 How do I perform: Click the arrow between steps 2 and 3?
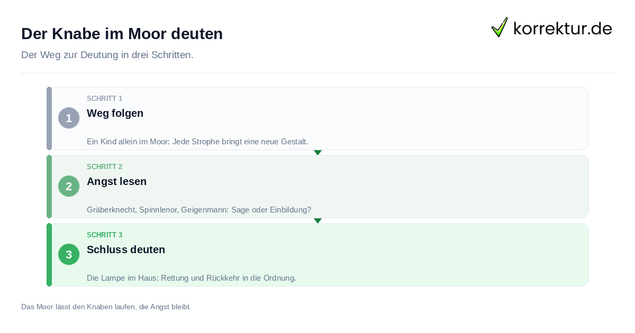[317, 220]
